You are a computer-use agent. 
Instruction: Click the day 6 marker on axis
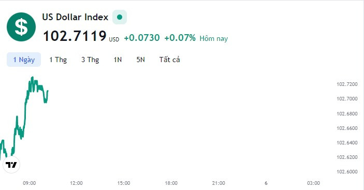coord(266,183)
